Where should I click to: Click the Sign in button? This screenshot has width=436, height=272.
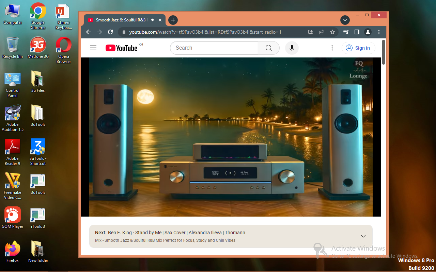coord(358,48)
